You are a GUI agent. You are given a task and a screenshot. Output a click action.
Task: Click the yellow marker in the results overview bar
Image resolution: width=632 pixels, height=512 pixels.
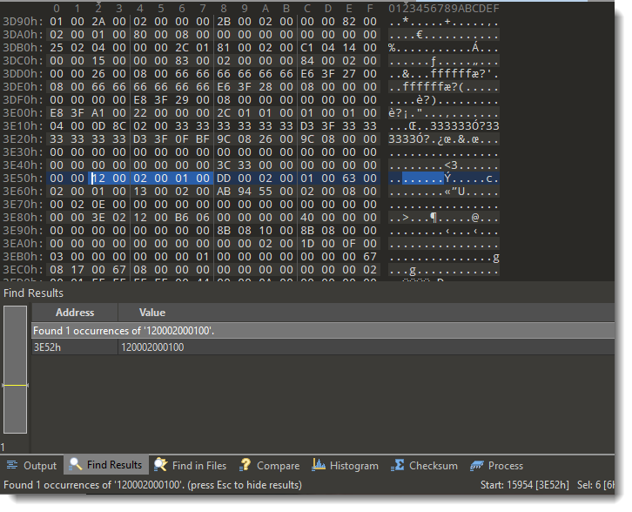(15, 385)
